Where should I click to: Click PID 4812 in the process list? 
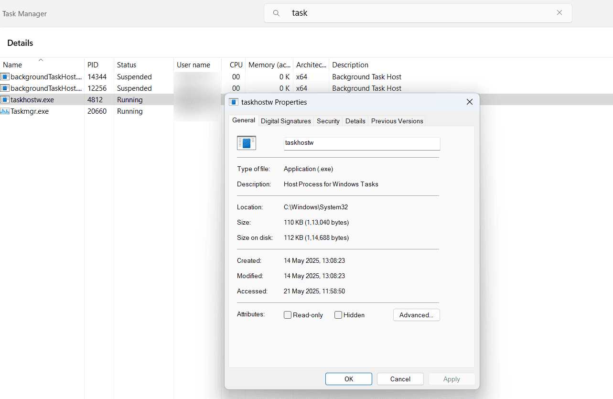(95, 100)
